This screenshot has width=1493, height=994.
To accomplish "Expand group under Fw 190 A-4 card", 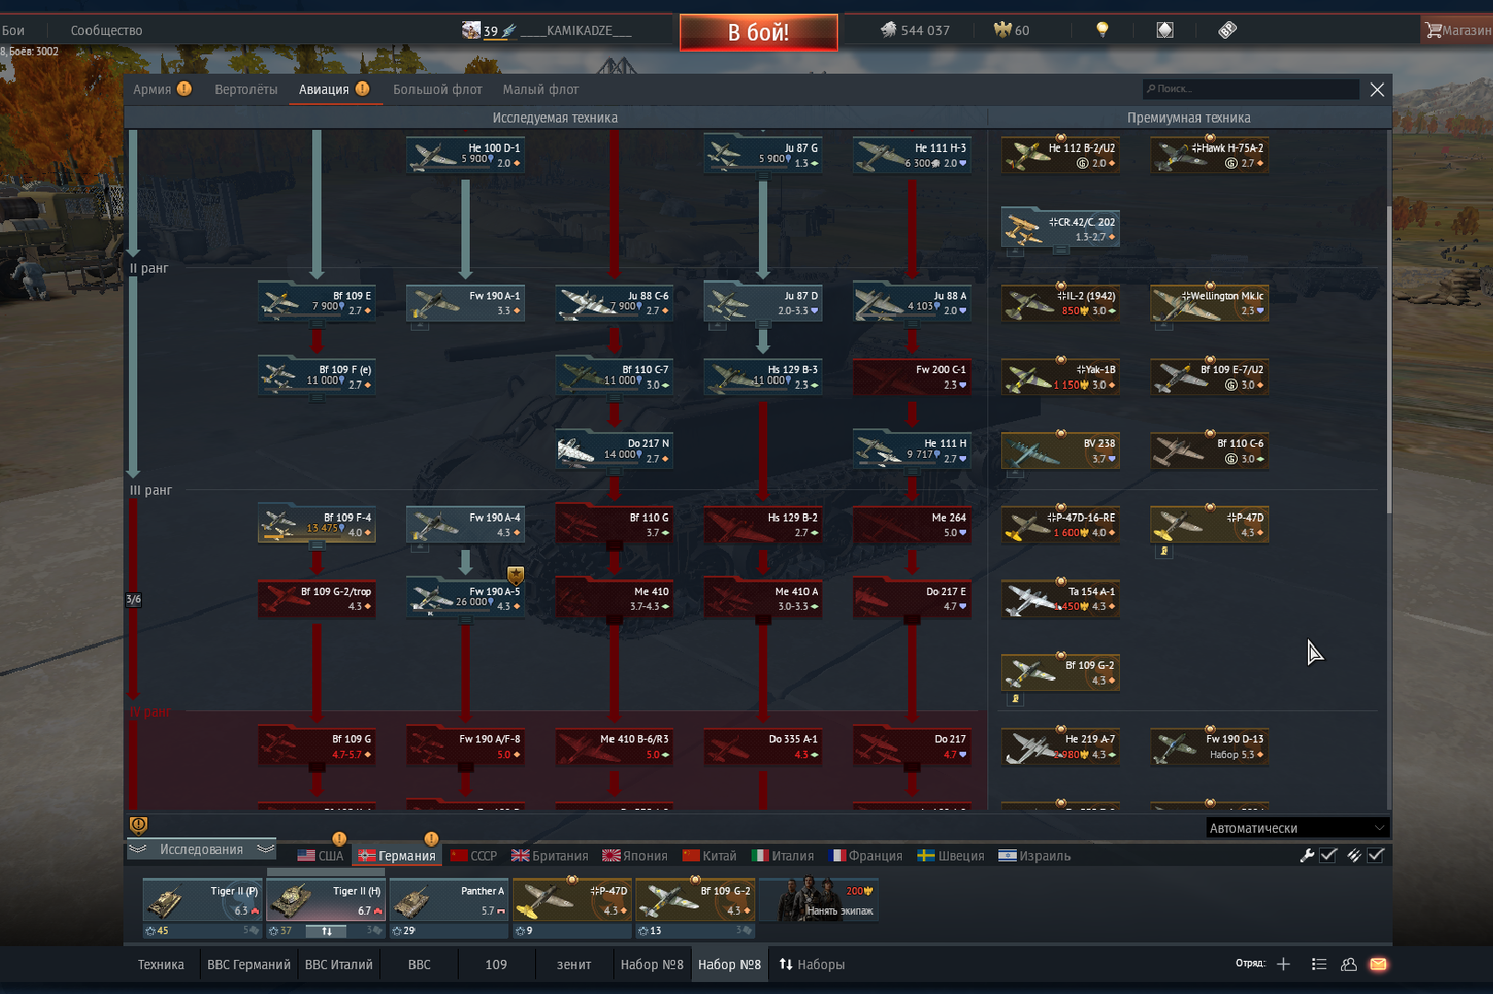I will (x=419, y=547).
